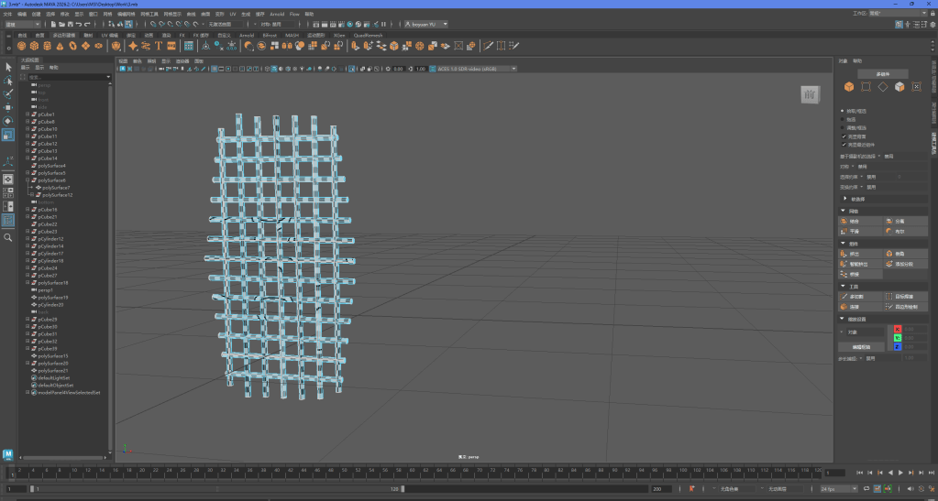Switch to the XGen shelf tab
The height and width of the screenshot is (501, 938).
click(x=339, y=35)
